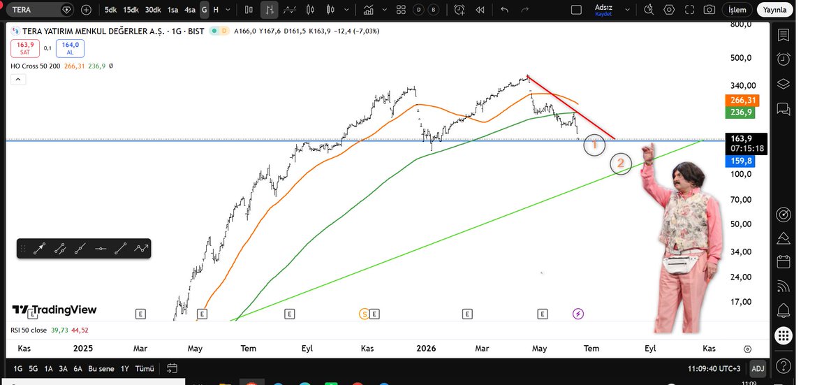838x385 pixels.
Task: Select the 4sa timeframe
Action: click(x=190, y=10)
